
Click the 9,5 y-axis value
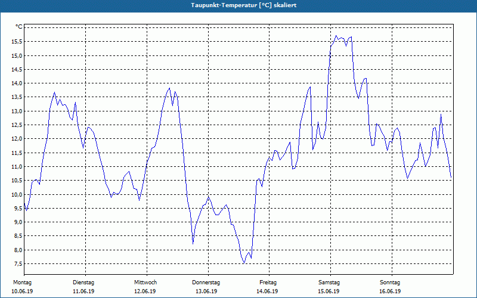(18, 208)
